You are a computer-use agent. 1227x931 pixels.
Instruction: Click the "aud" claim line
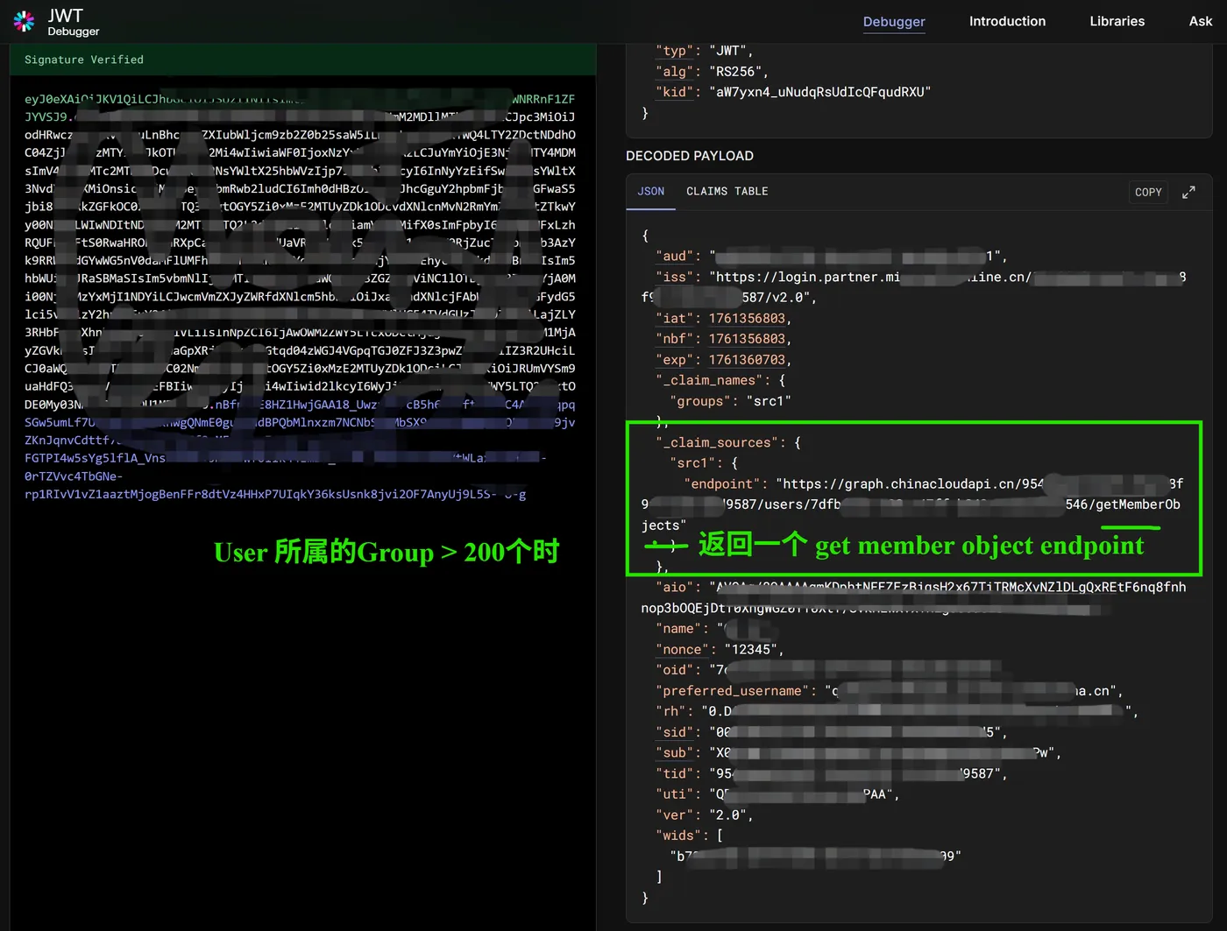point(831,257)
